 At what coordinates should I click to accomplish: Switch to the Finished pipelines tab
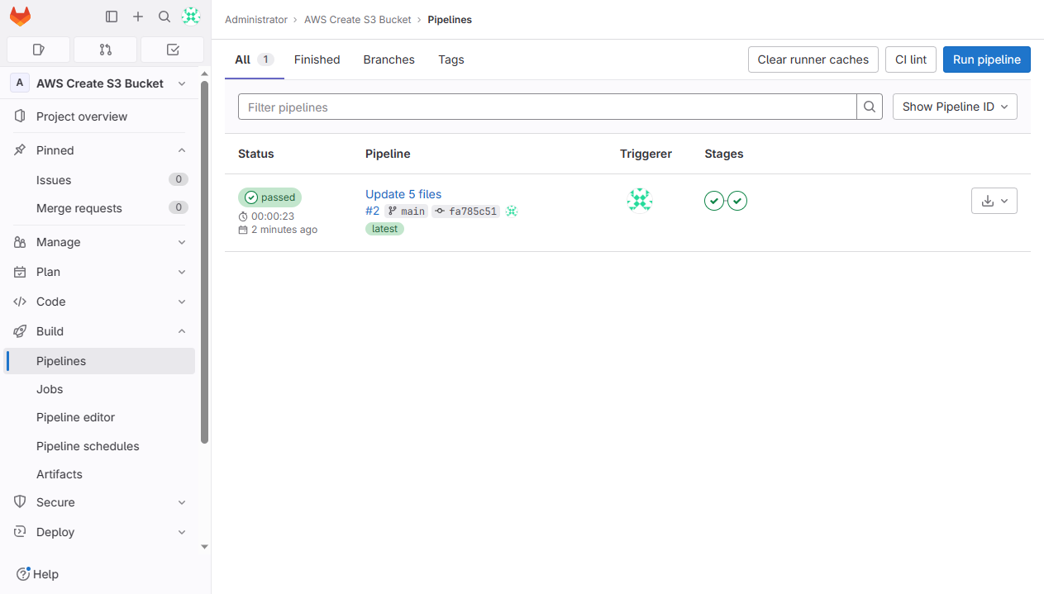point(317,59)
